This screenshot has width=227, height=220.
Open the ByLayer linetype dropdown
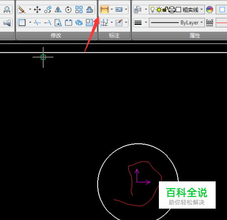(x=177, y=23)
